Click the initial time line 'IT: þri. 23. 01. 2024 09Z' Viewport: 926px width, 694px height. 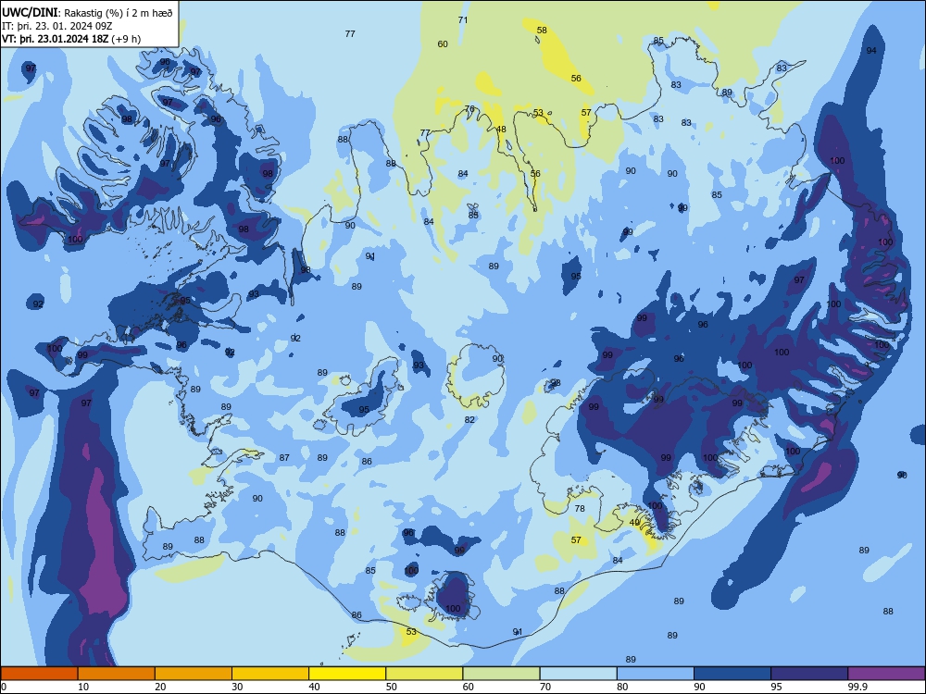57,26
